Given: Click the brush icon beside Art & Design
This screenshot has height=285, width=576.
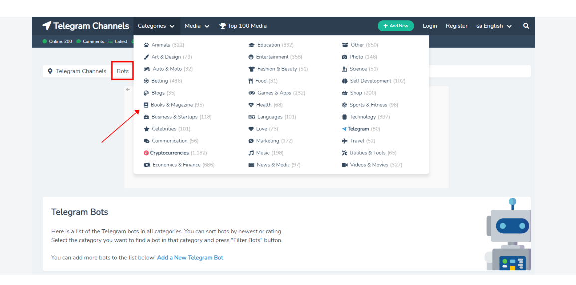Looking at the screenshot, I should (146, 57).
